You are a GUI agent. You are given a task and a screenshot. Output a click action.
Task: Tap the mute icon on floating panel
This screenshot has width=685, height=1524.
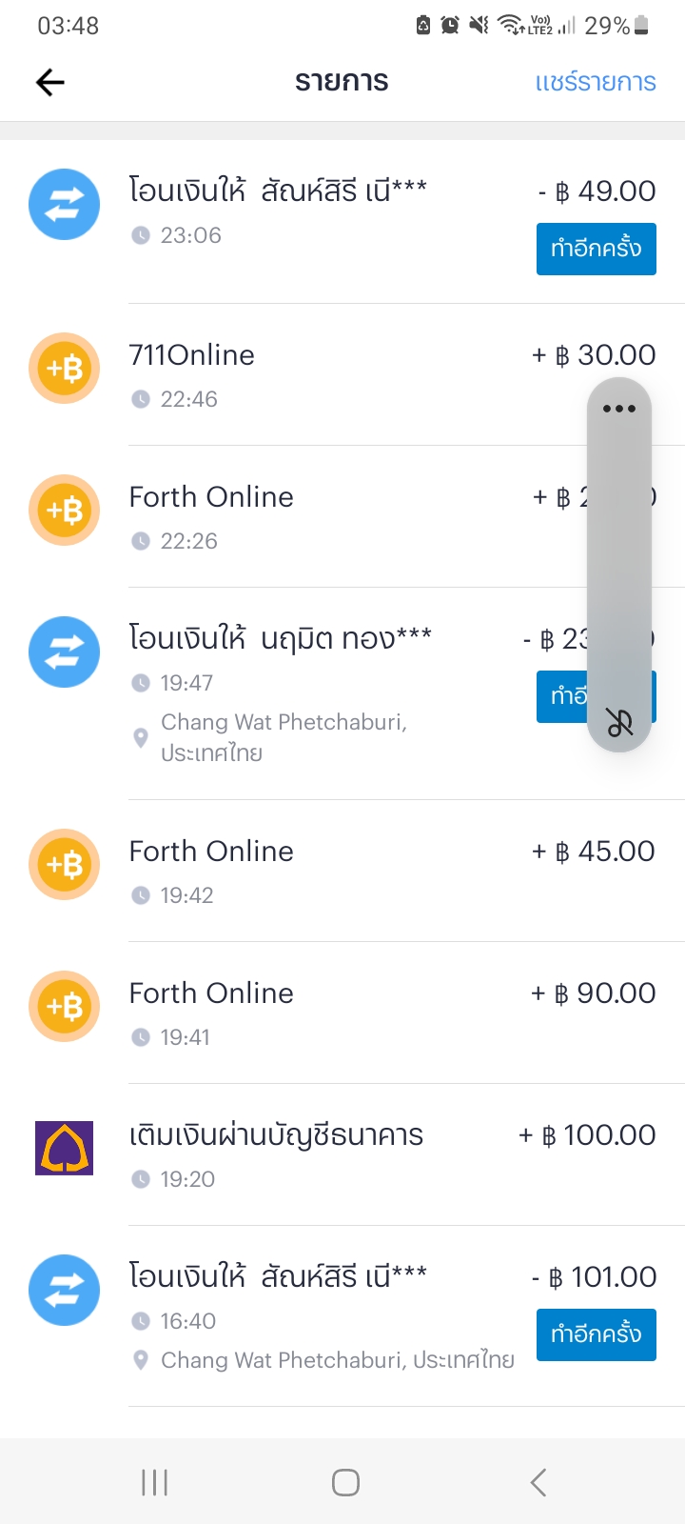point(619,723)
